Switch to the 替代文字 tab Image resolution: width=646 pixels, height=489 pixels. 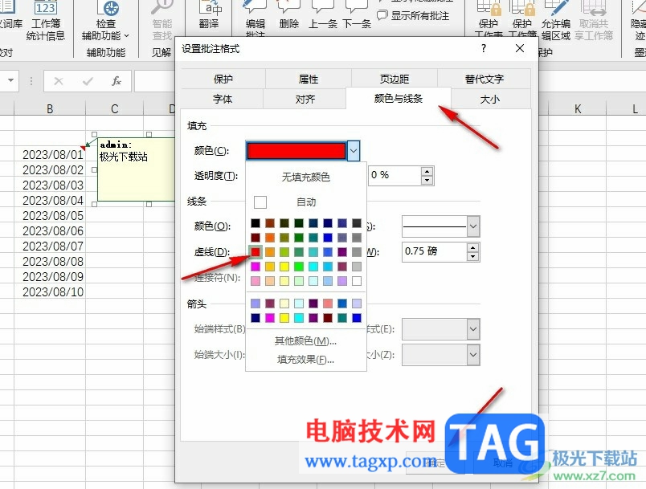484,79
